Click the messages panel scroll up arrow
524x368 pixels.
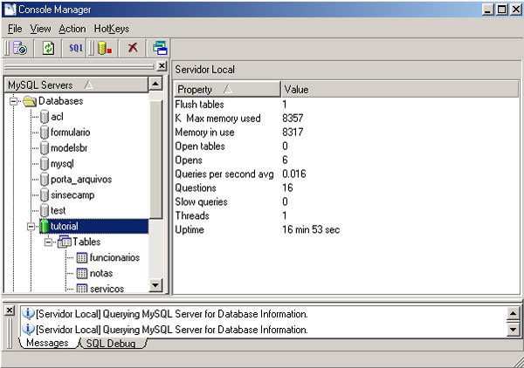[513, 314]
